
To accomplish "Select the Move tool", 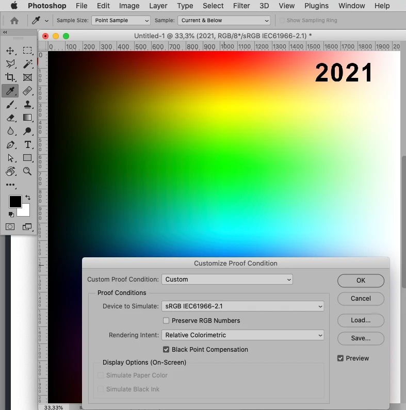I will coord(10,51).
